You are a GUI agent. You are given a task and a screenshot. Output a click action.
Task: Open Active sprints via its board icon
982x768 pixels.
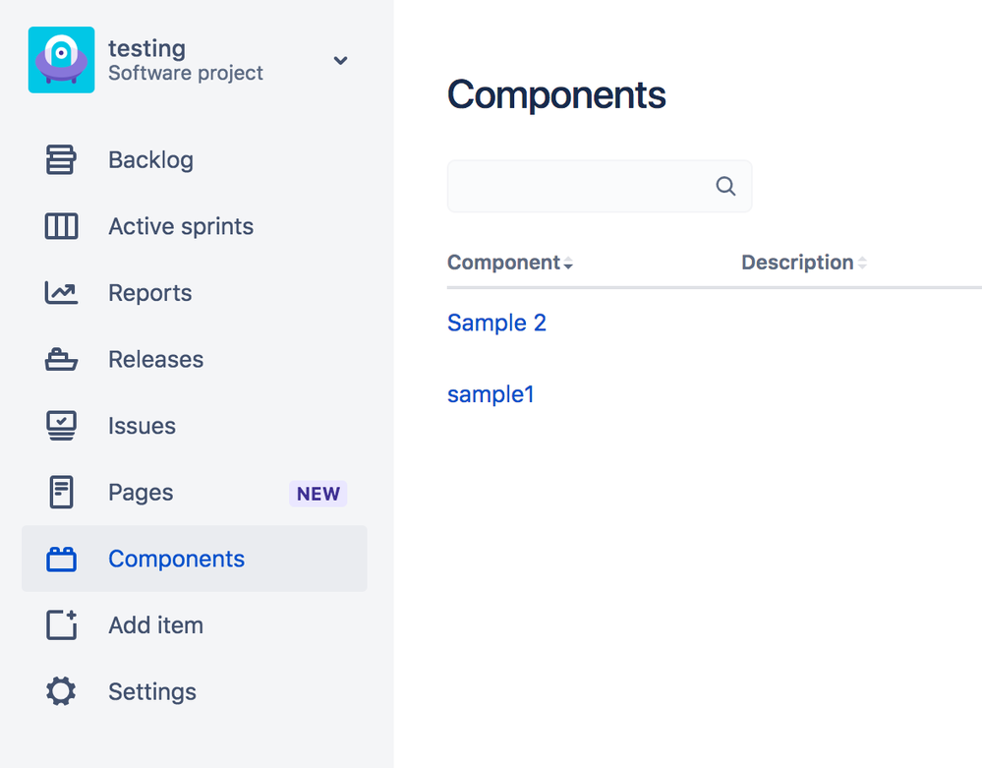(x=61, y=226)
